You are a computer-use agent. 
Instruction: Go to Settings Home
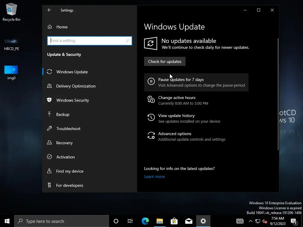pos(62,27)
